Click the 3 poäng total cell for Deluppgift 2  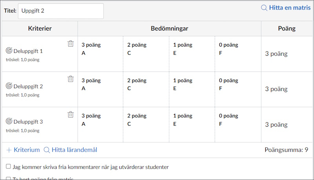[287, 89]
